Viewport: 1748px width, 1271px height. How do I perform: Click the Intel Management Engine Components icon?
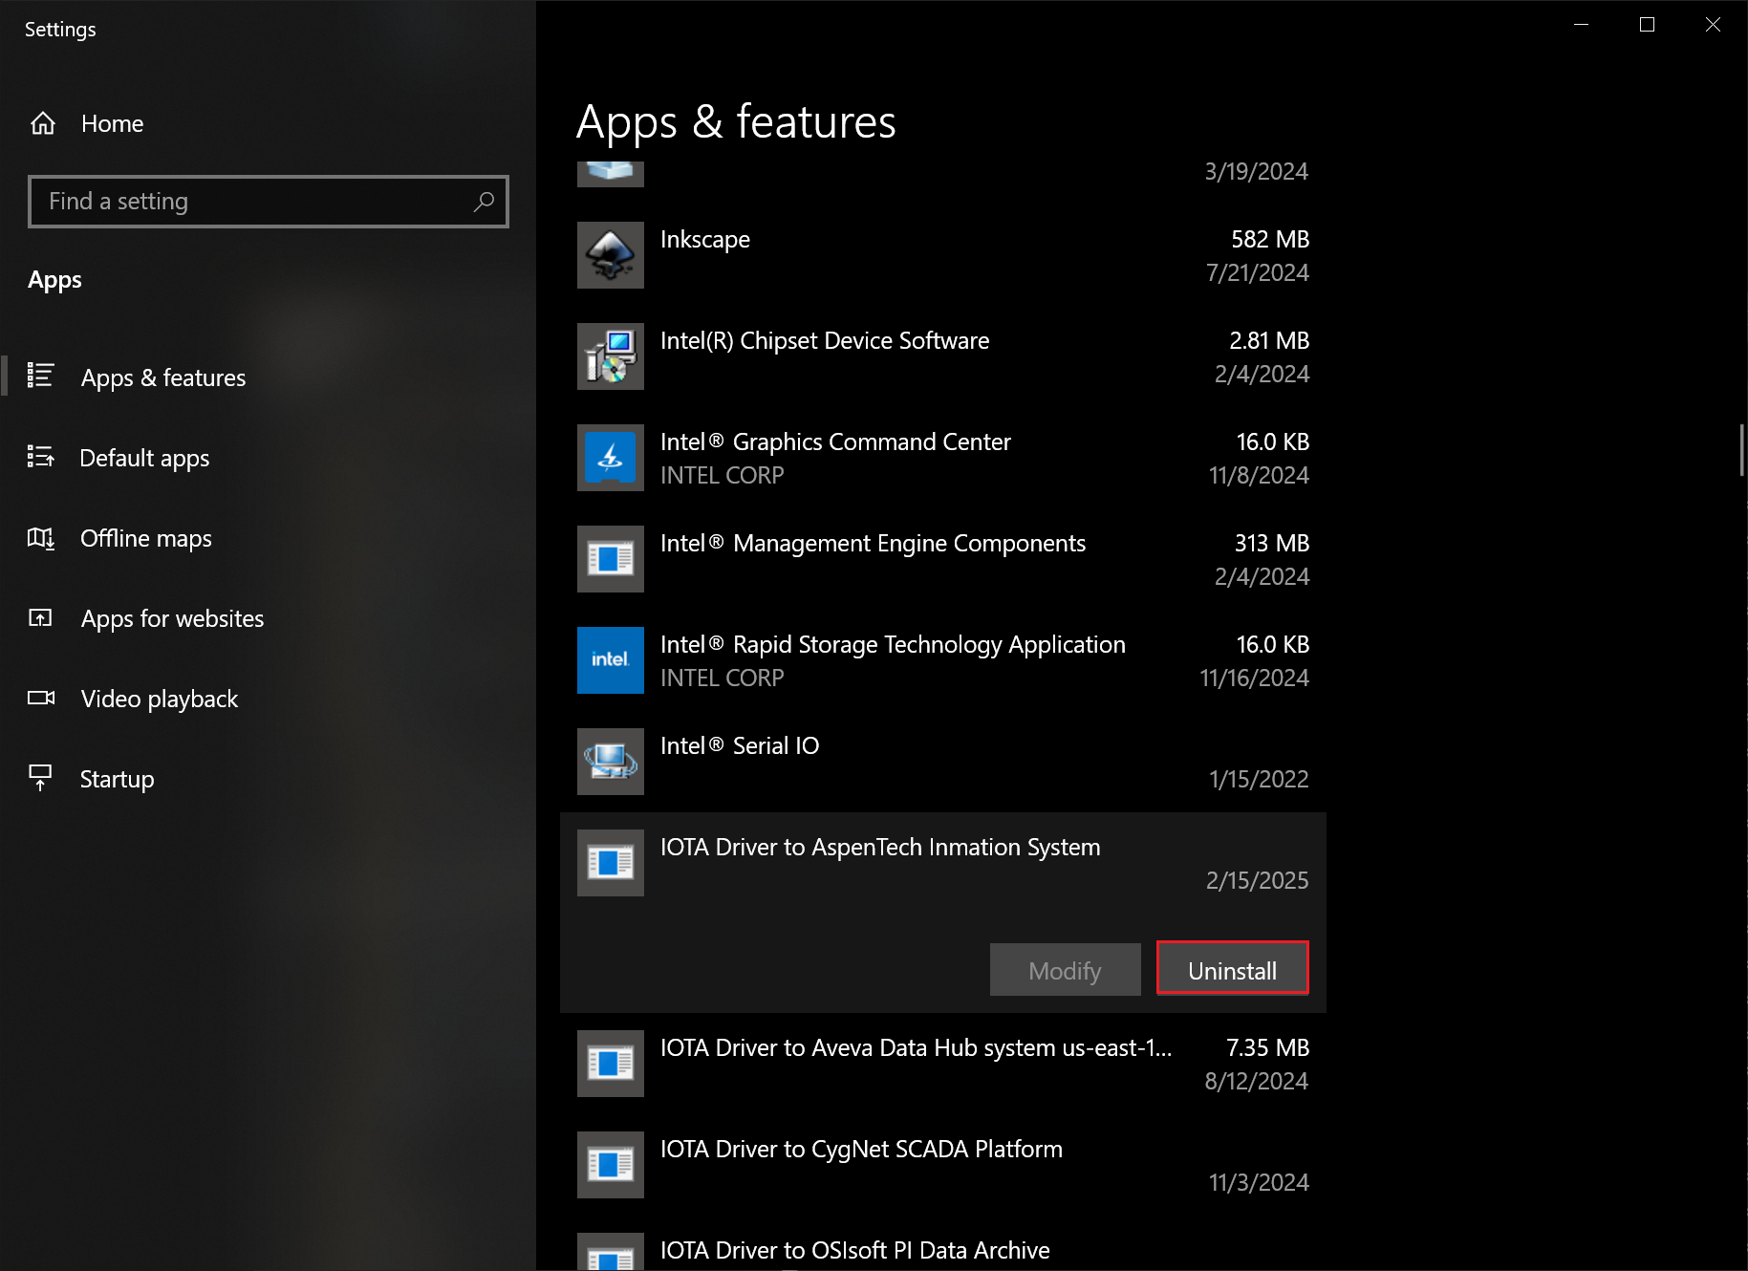(x=611, y=559)
